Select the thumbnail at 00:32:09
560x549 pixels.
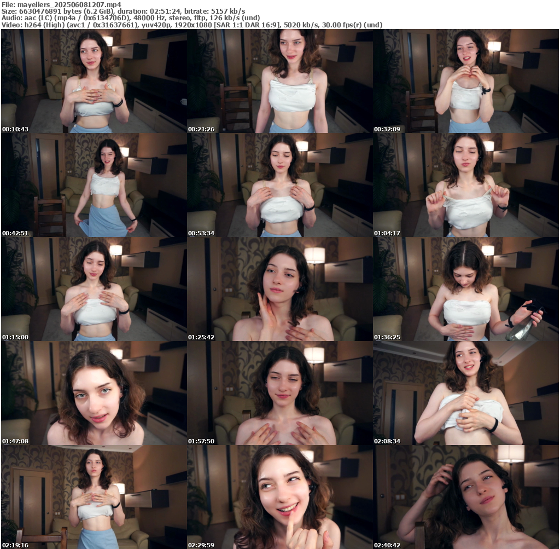pos(466,81)
